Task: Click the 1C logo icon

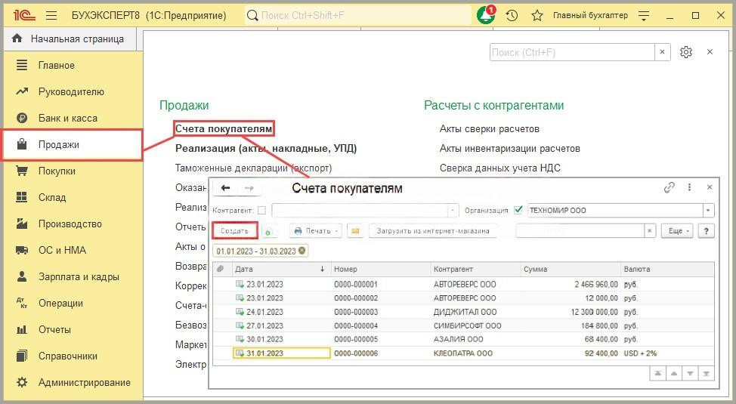Action: (x=24, y=16)
